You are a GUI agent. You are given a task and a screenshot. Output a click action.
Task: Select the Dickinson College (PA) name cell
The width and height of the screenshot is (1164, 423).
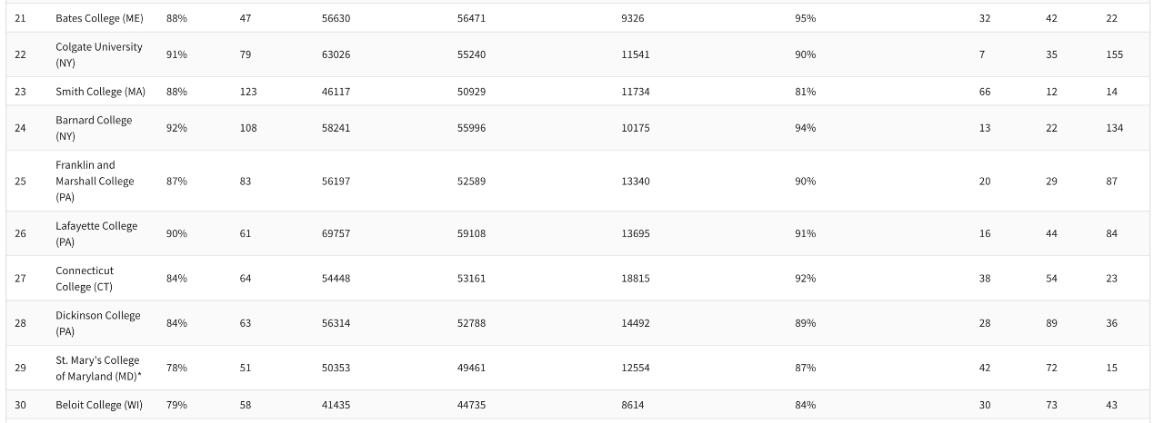point(98,323)
